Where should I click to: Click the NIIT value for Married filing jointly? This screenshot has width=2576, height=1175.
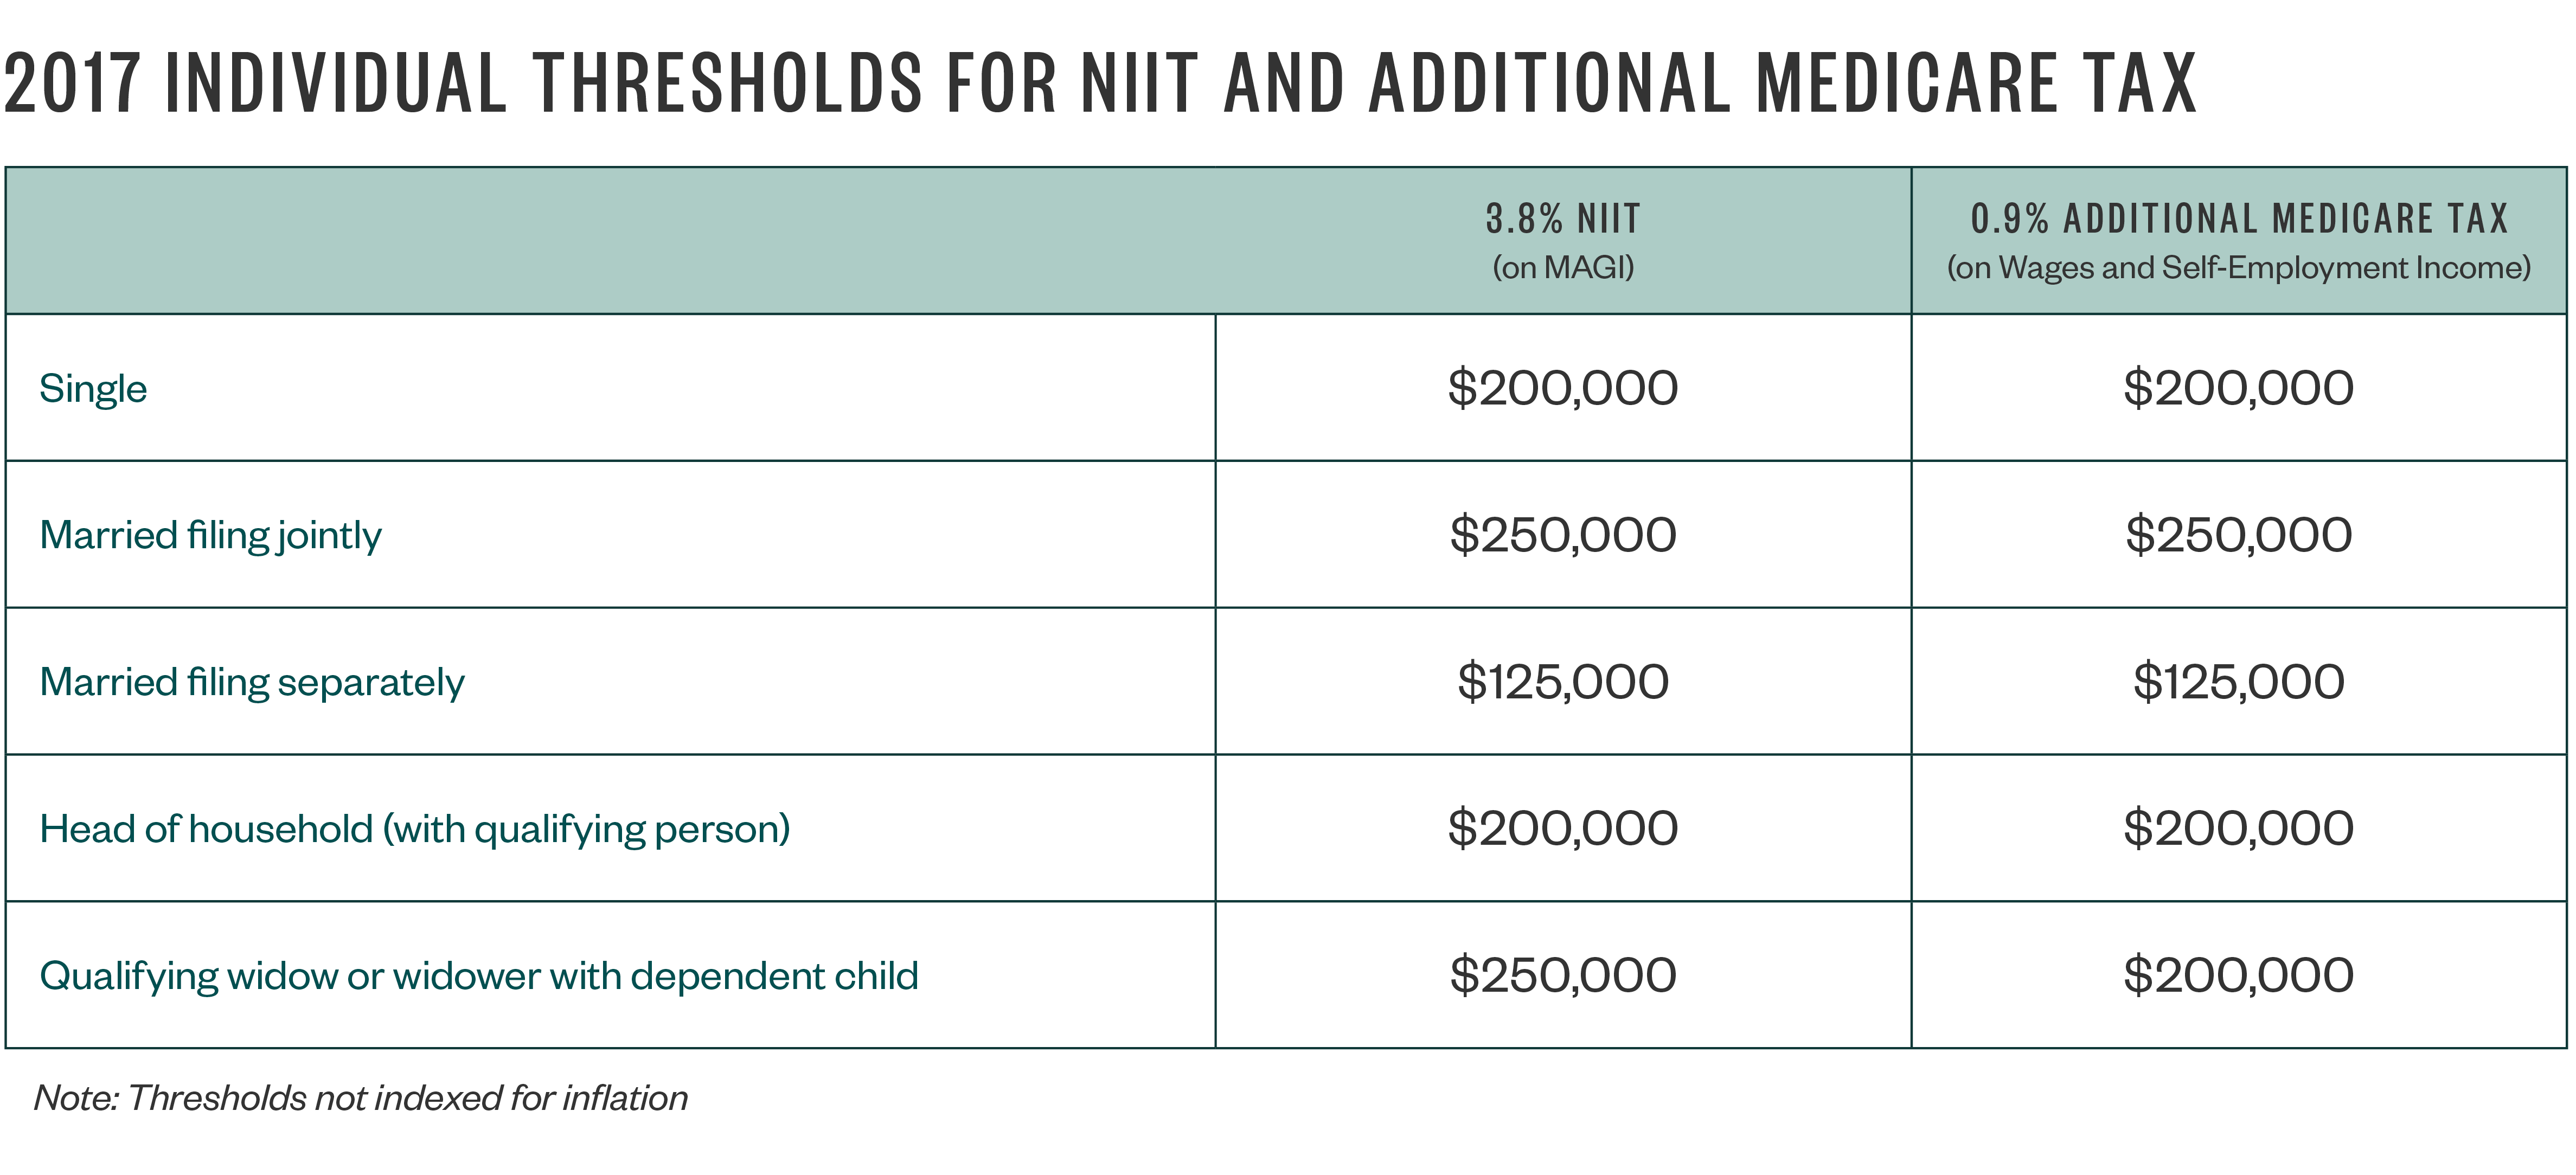(x=1562, y=535)
